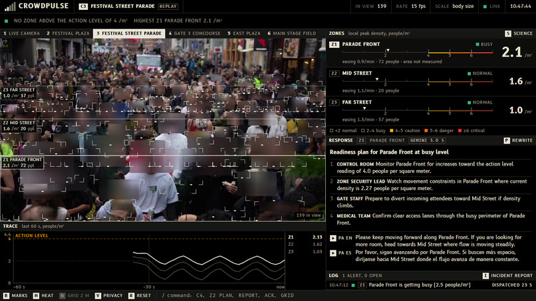Screen dimensions: 536x301
Task: Switch to 2 Festival Plaza tab
Action: [x=68, y=33]
